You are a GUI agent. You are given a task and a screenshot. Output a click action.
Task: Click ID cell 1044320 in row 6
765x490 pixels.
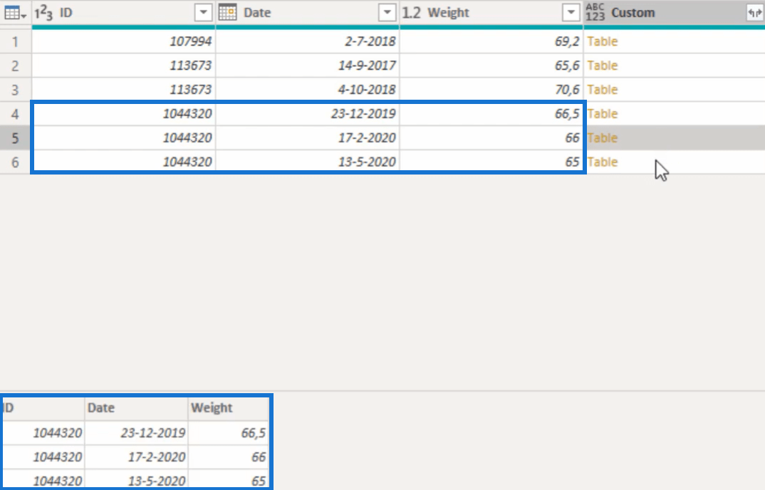point(123,162)
